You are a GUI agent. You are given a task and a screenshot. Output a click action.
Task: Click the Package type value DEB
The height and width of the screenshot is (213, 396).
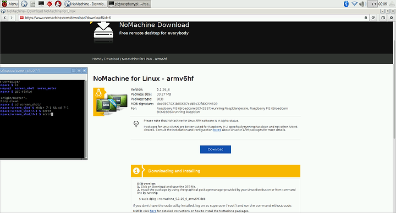160,99
